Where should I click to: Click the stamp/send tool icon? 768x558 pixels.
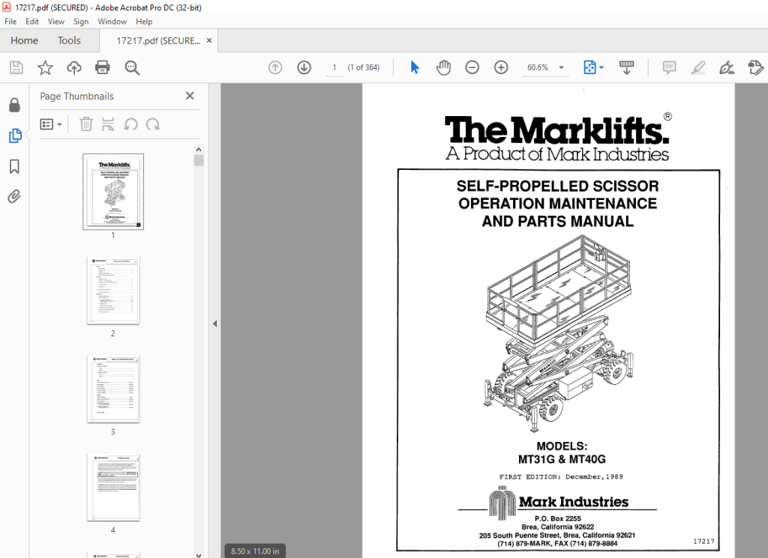click(x=756, y=67)
